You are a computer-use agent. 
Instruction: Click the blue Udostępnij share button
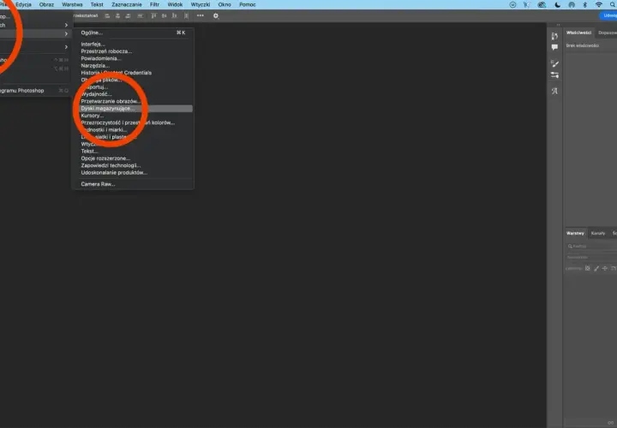click(608, 15)
